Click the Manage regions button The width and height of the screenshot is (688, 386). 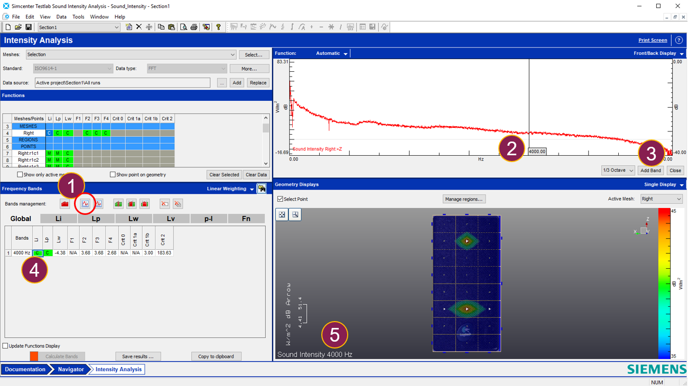pos(464,199)
